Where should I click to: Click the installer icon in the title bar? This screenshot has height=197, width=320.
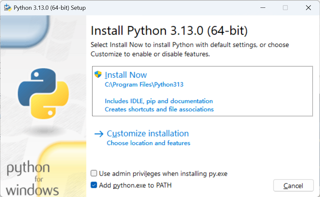tap(7, 8)
